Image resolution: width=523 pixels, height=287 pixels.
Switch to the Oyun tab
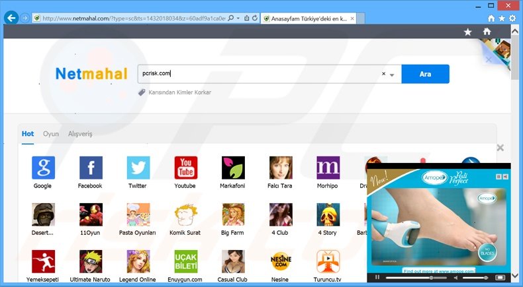coord(51,133)
